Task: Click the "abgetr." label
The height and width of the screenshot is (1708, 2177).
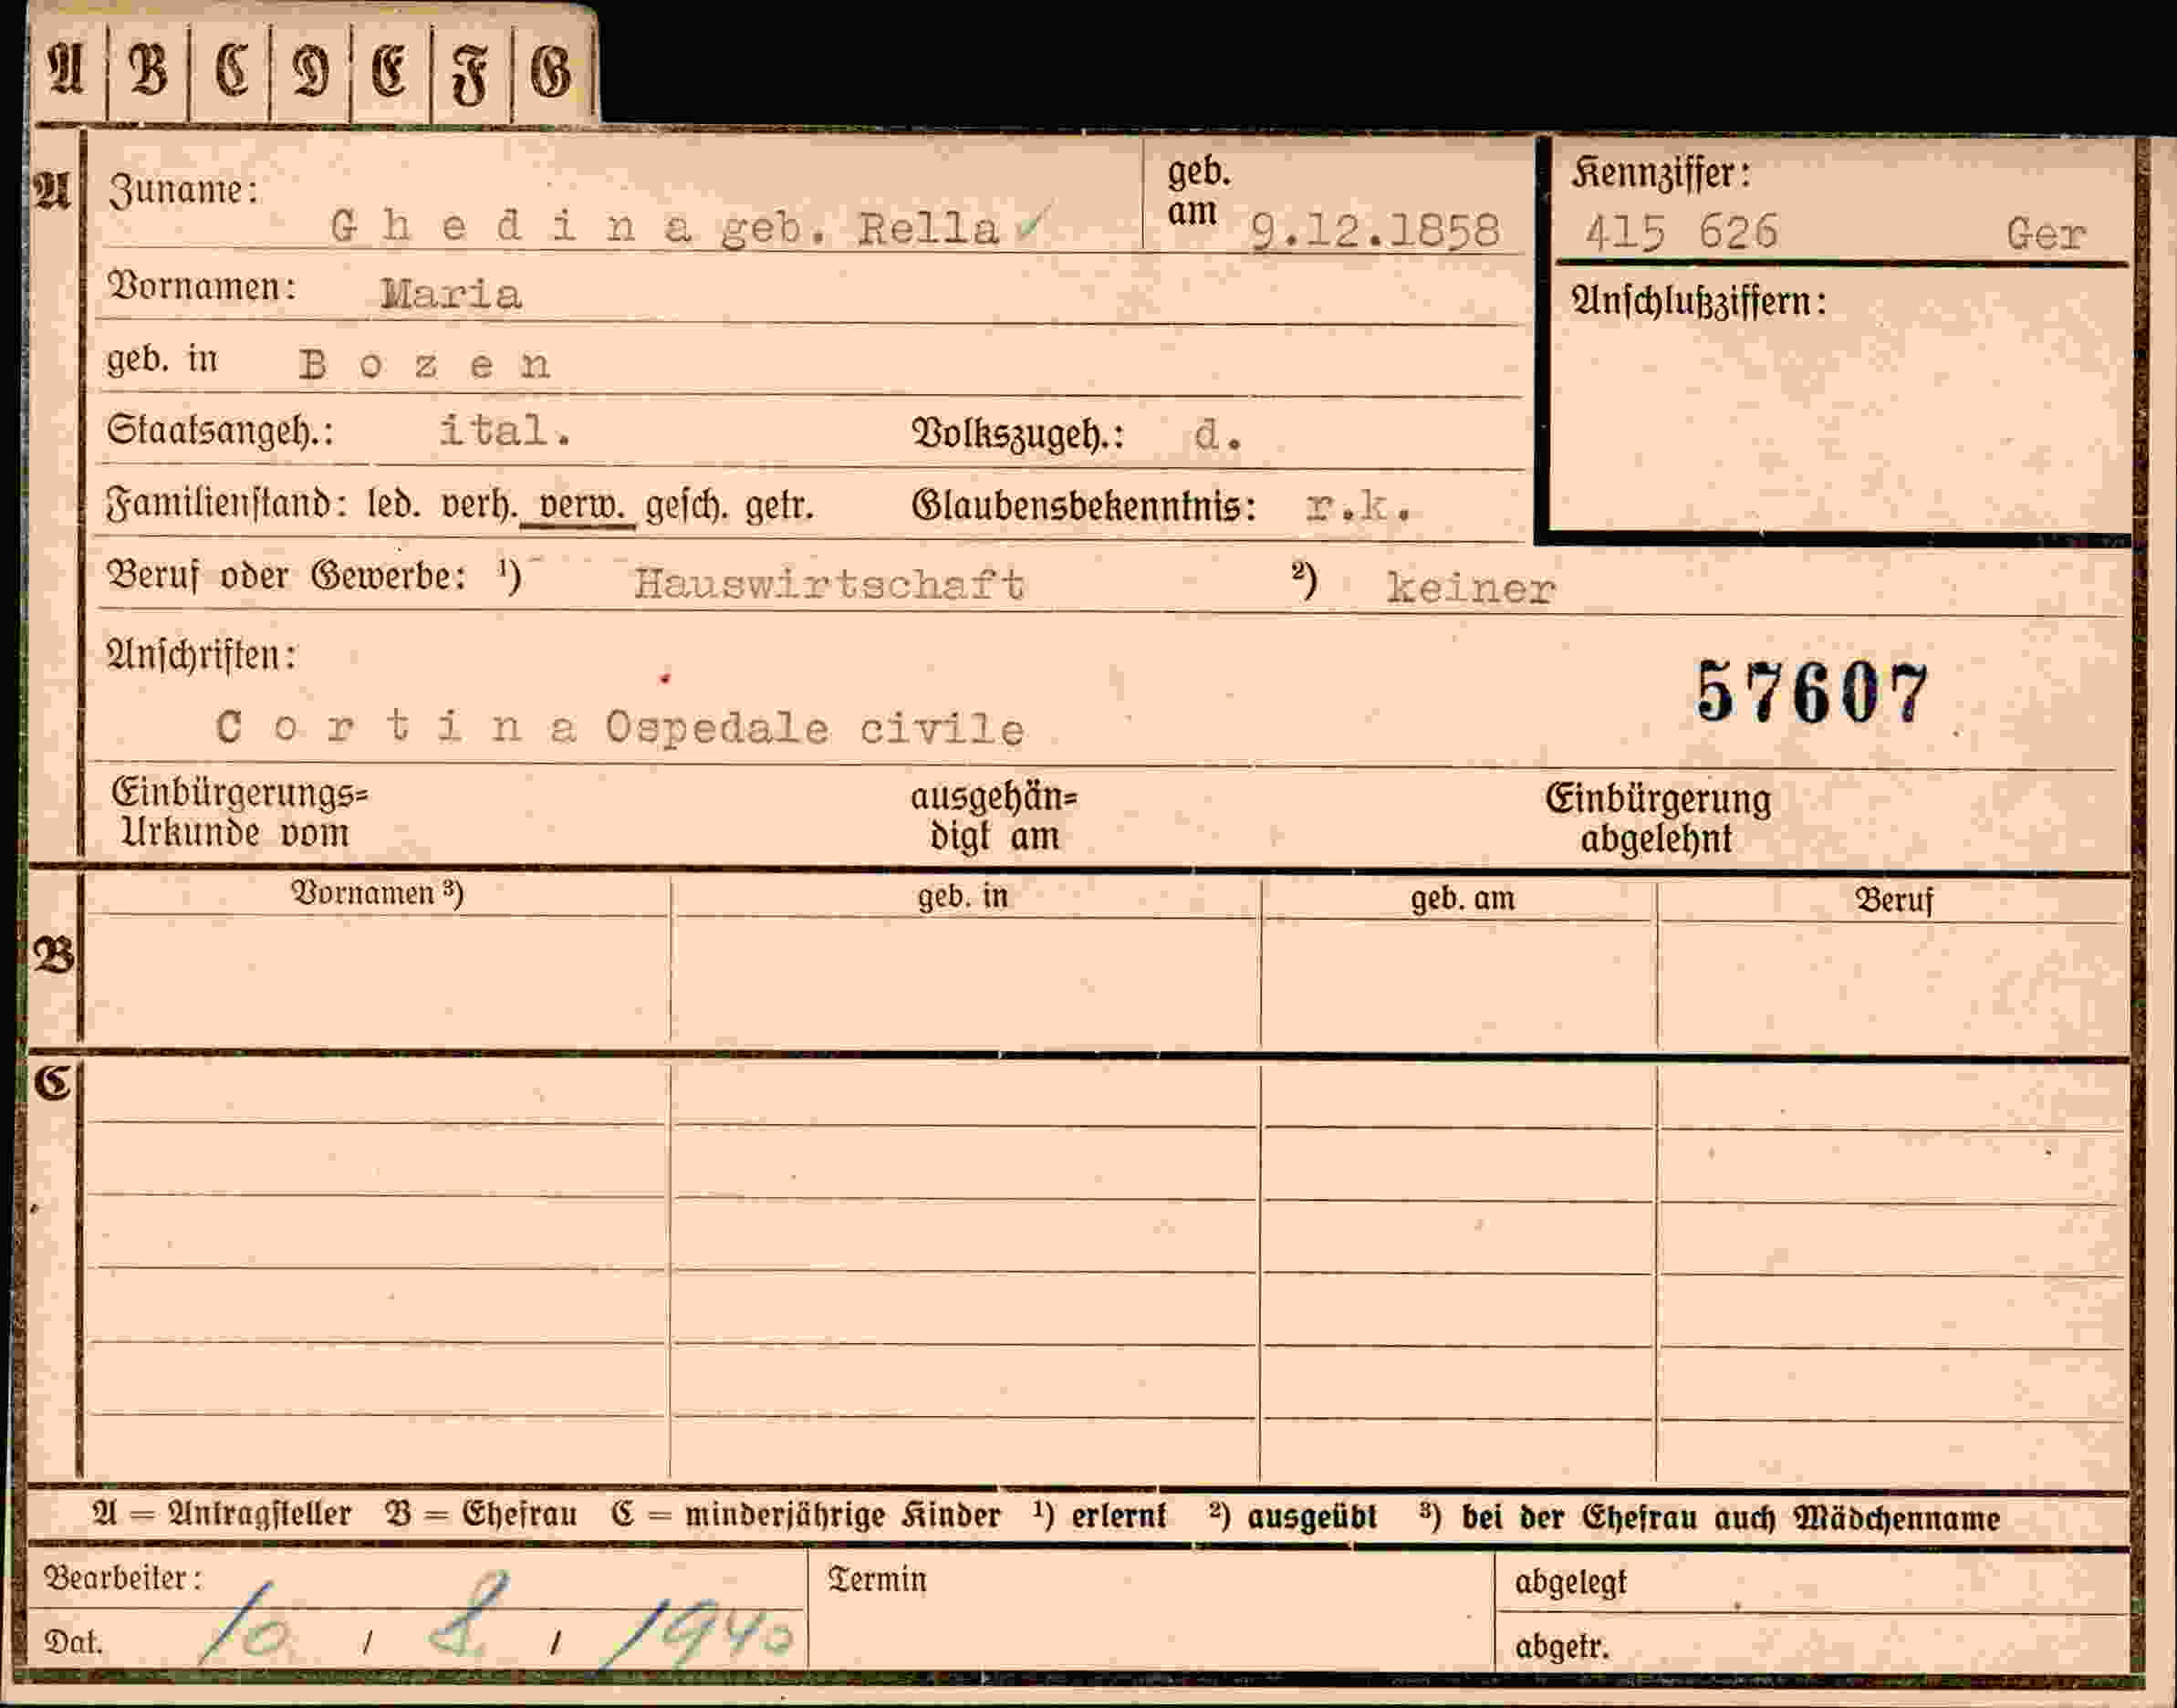Action: point(1562,1646)
